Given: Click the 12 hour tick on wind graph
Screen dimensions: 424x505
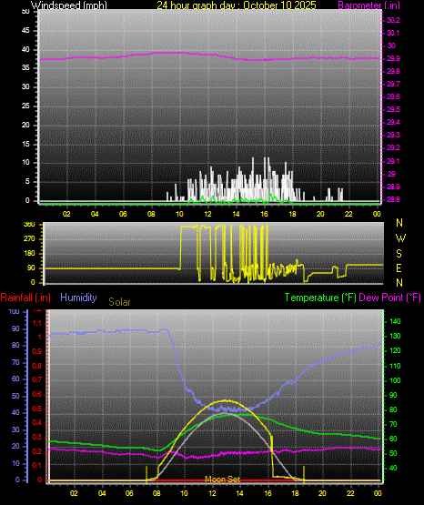Looking at the screenshot, I should click(x=207, y=214).
